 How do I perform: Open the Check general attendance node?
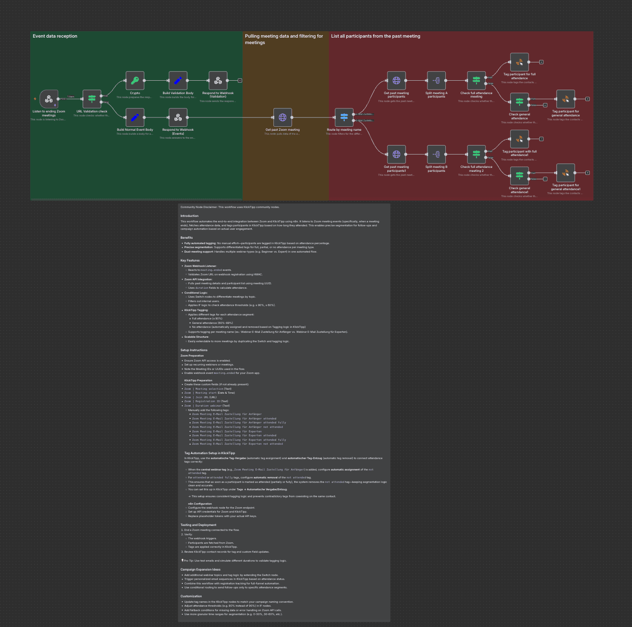[519, 102]
